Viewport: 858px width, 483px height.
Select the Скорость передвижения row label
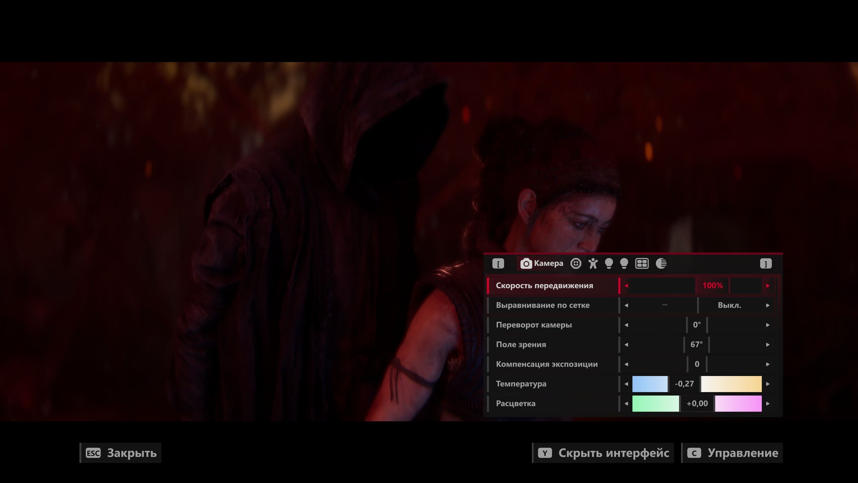(544, 286)
